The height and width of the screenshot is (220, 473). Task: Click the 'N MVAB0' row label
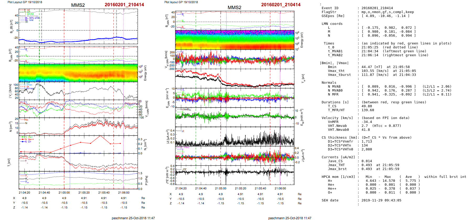335,91
